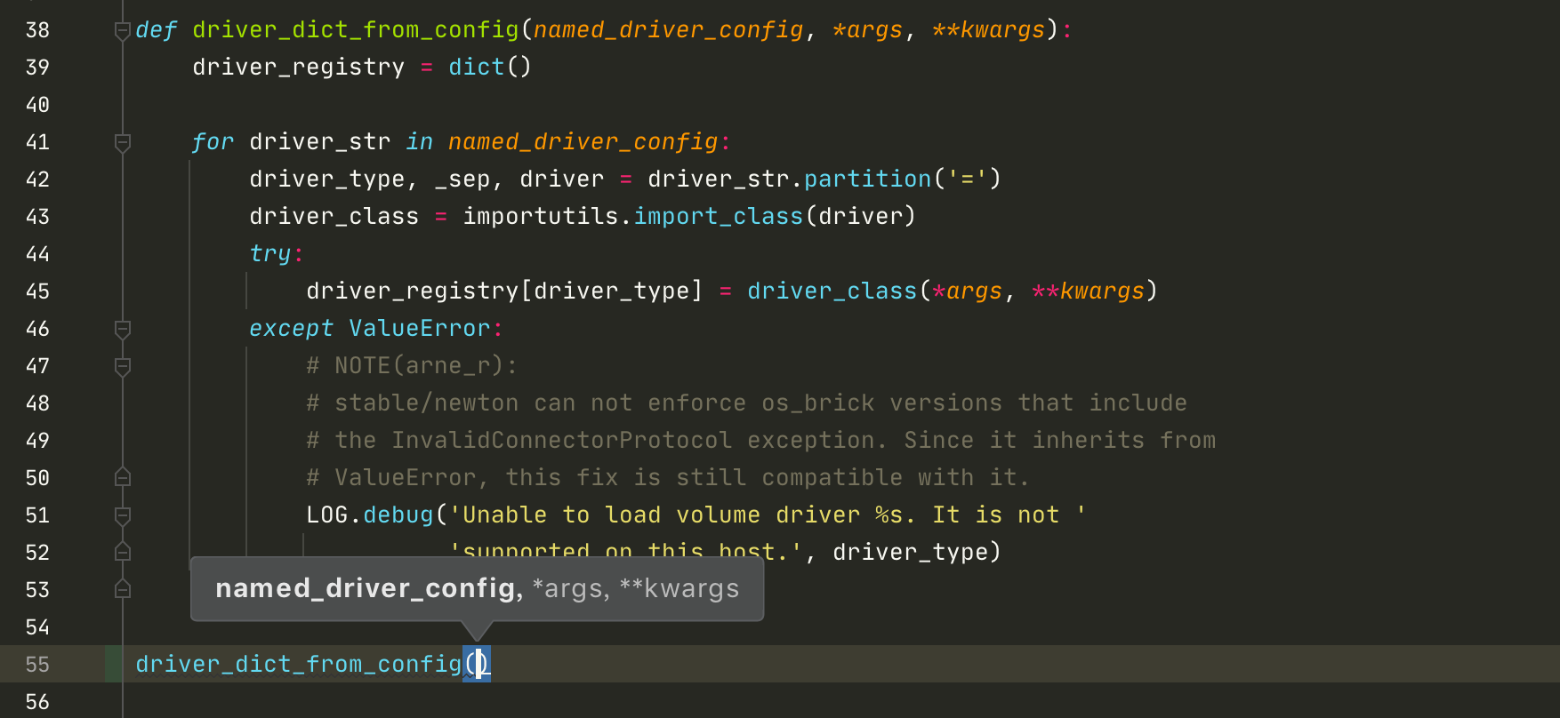Click the fold end marker on line 53
This screenshot has height=718, width=1560.
click(123, 590)
